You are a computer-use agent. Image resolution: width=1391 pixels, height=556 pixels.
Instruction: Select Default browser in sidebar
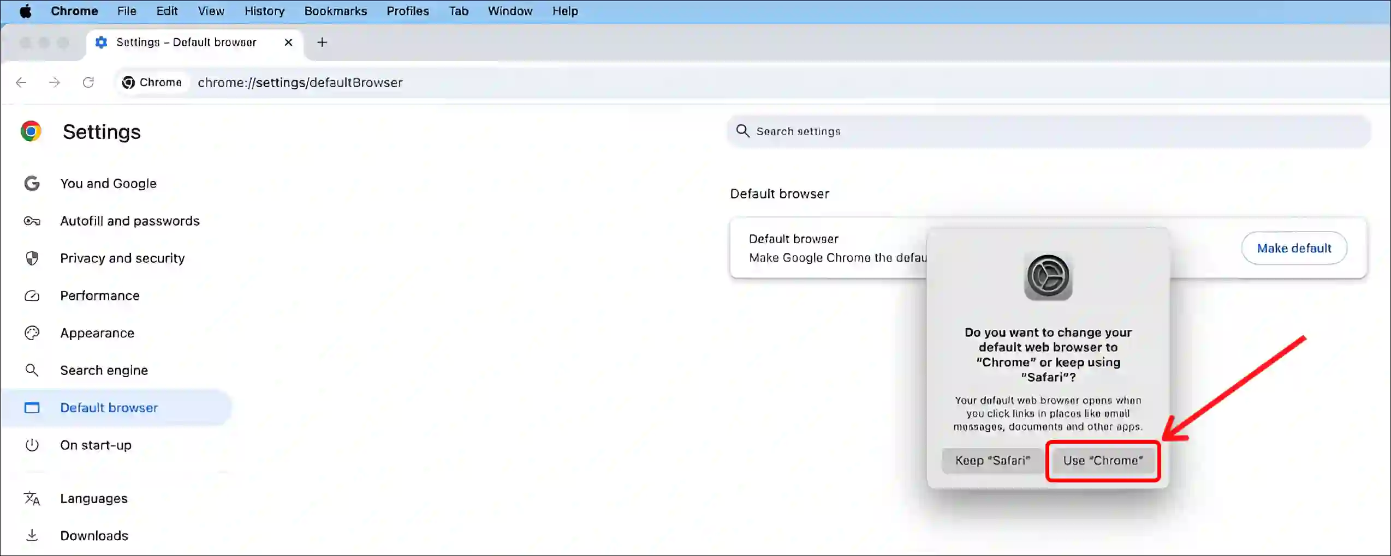(117, 408)
